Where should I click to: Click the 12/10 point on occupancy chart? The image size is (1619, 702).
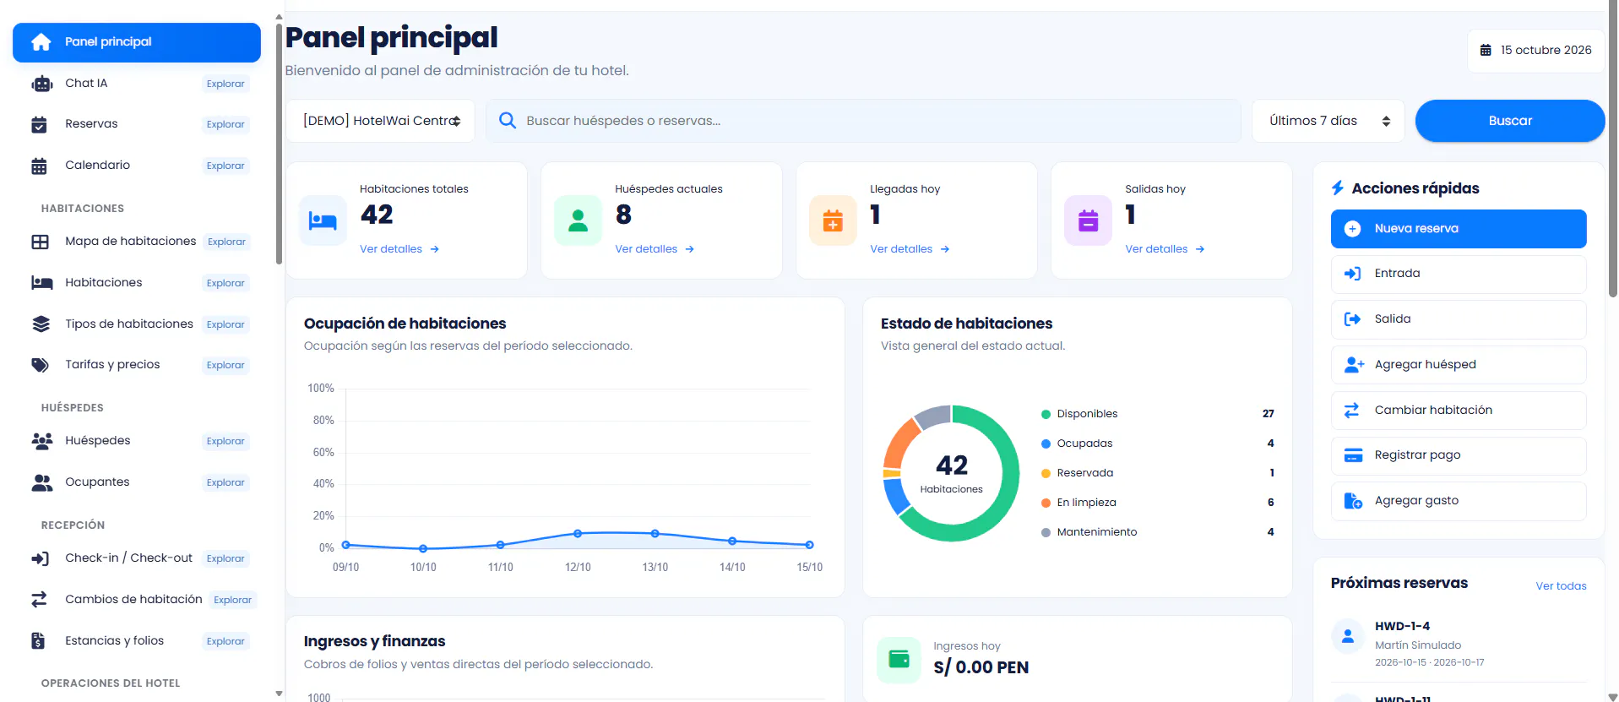[x=578, y=534]
